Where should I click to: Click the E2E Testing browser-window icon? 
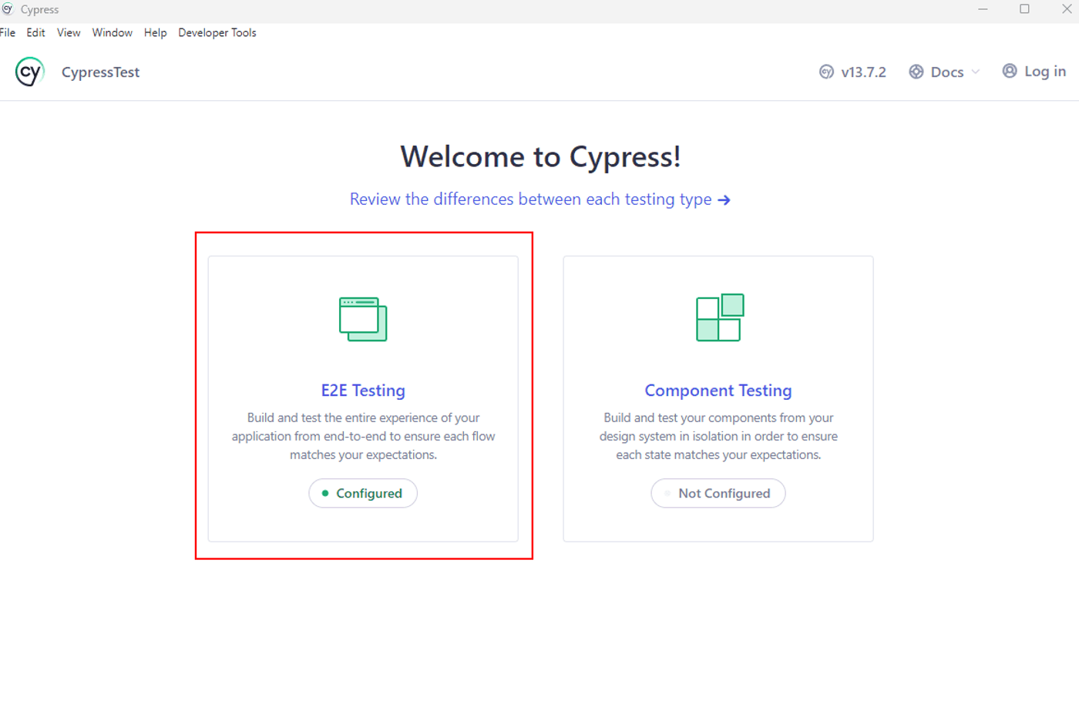[x=363, y=319]
